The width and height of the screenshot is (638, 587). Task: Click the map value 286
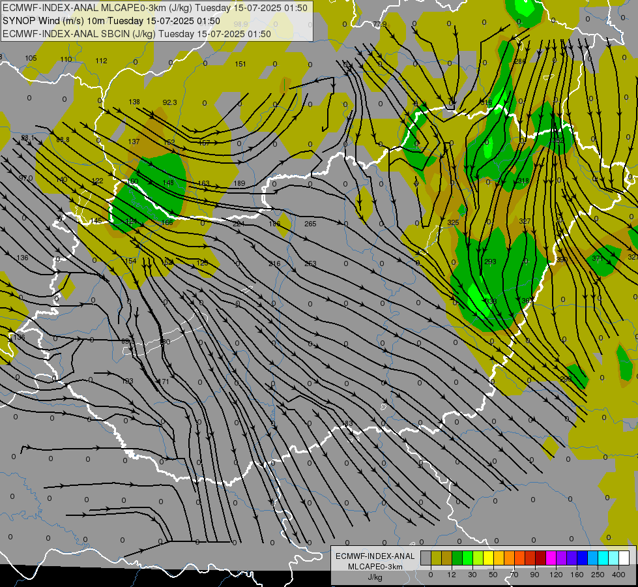pos(520,61)
